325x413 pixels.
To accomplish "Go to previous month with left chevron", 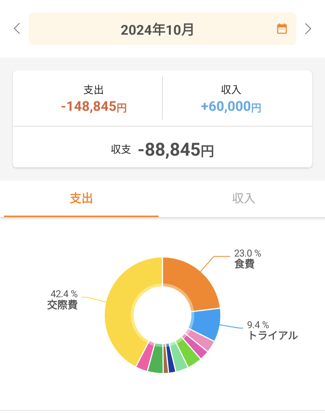I will [17, 28].
